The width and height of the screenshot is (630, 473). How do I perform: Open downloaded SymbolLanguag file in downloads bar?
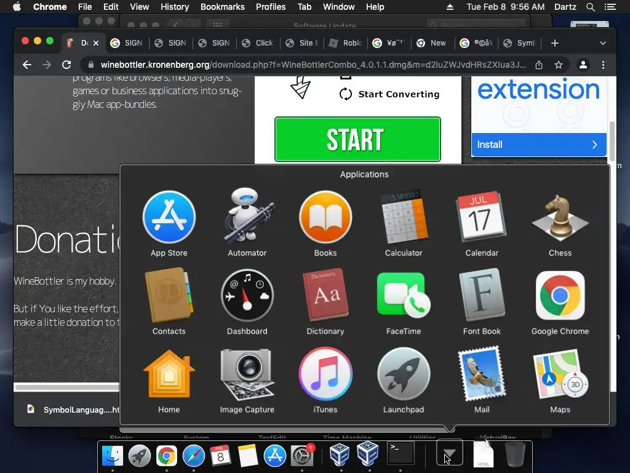point(74,410)
